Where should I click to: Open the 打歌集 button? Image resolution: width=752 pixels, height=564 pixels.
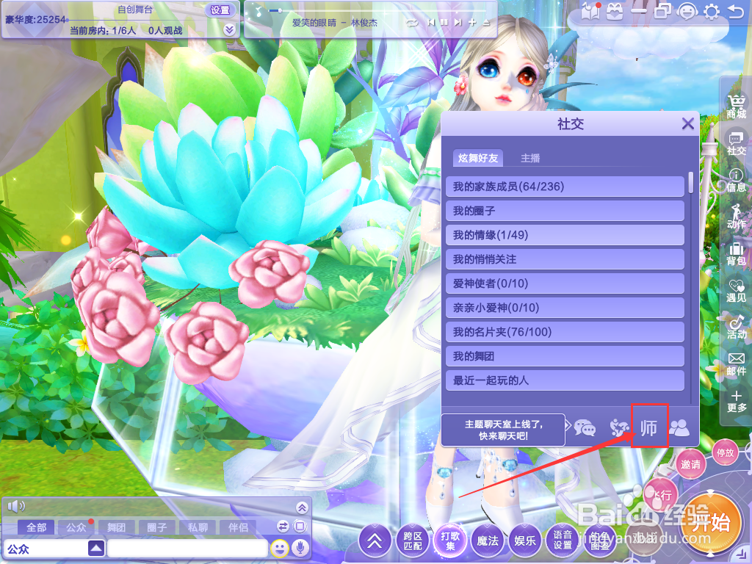coord(450,541)
